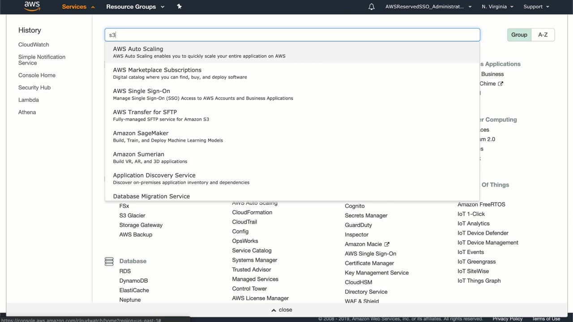Open the AWSReservedSSO account menu

coord(428,7)
